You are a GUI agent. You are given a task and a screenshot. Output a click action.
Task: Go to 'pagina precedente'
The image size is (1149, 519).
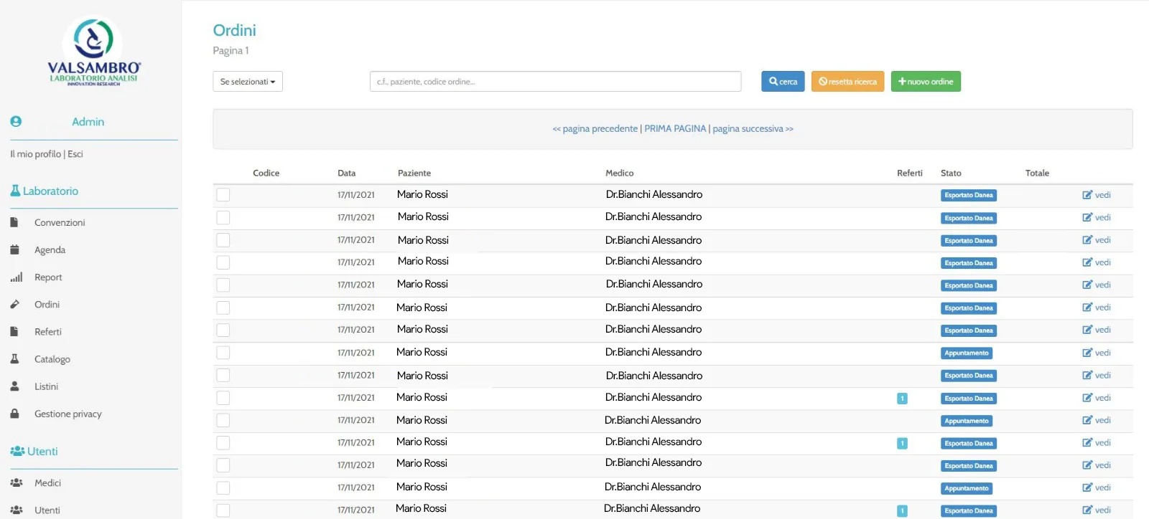tap(595, 129)
